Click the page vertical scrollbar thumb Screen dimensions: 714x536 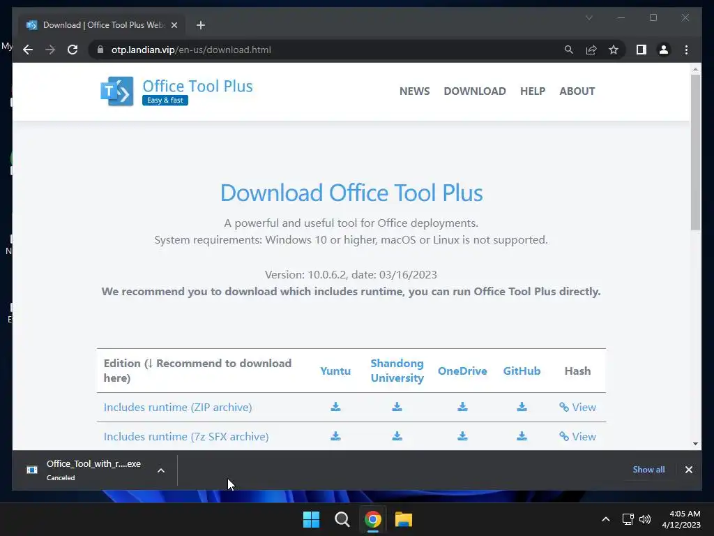click(695, 152)
